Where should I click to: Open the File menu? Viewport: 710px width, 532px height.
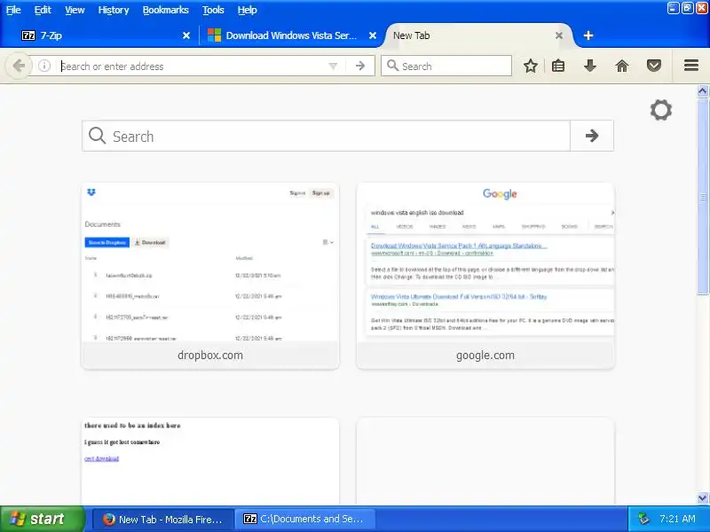point(13,10)
